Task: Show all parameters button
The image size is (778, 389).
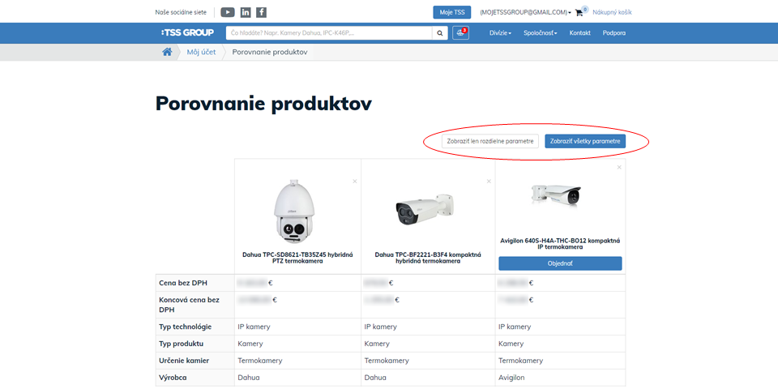Action: pyautogui.click(x=585, y=141)
